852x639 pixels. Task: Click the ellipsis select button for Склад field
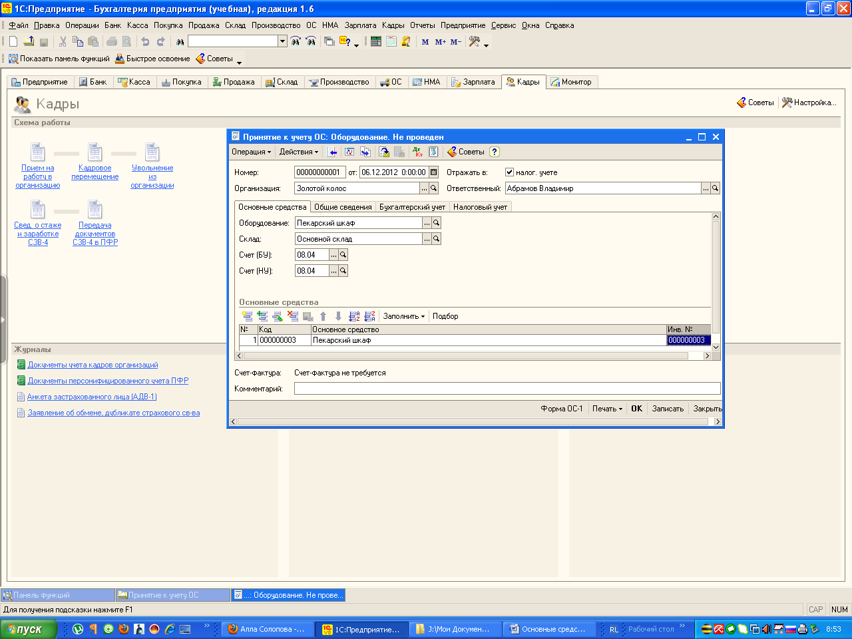tap(427, 239)
